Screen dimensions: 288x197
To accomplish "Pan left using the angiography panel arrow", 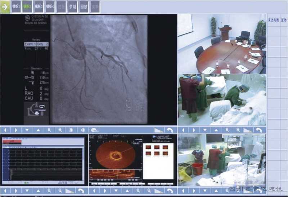I will [5, 130].
